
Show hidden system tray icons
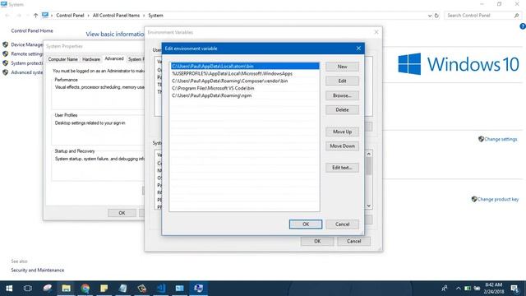pyautogui.click(x=458, y=289)
